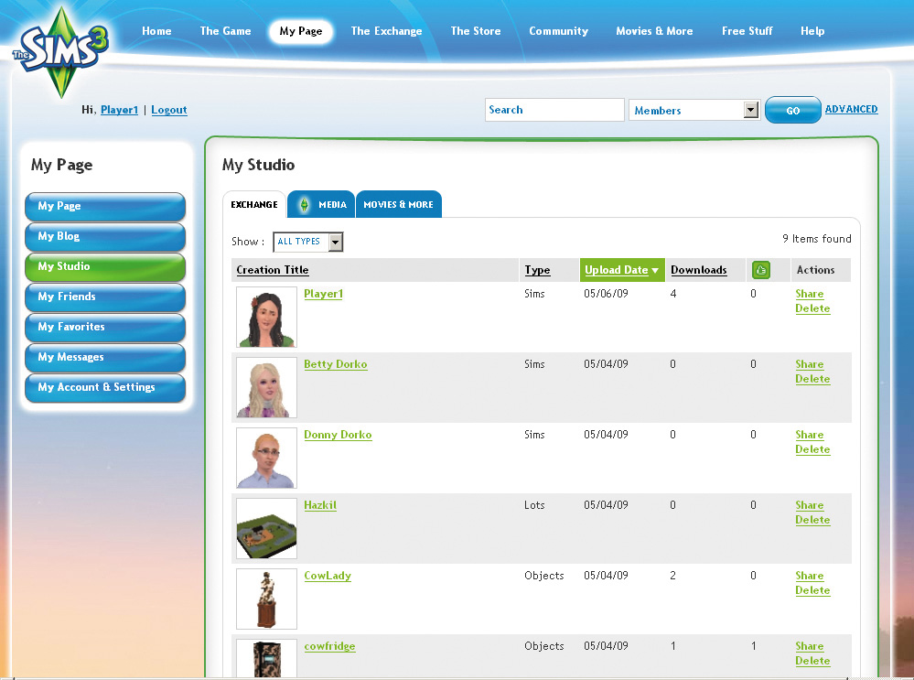Open My Messages from sidebar
914x680 pixels.
click(105, 358)
